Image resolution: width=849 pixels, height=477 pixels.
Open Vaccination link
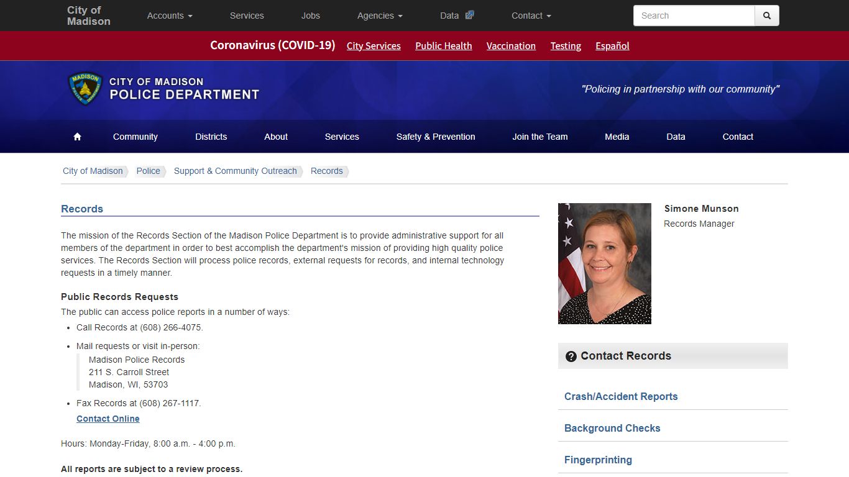click(x=511, y=46)
